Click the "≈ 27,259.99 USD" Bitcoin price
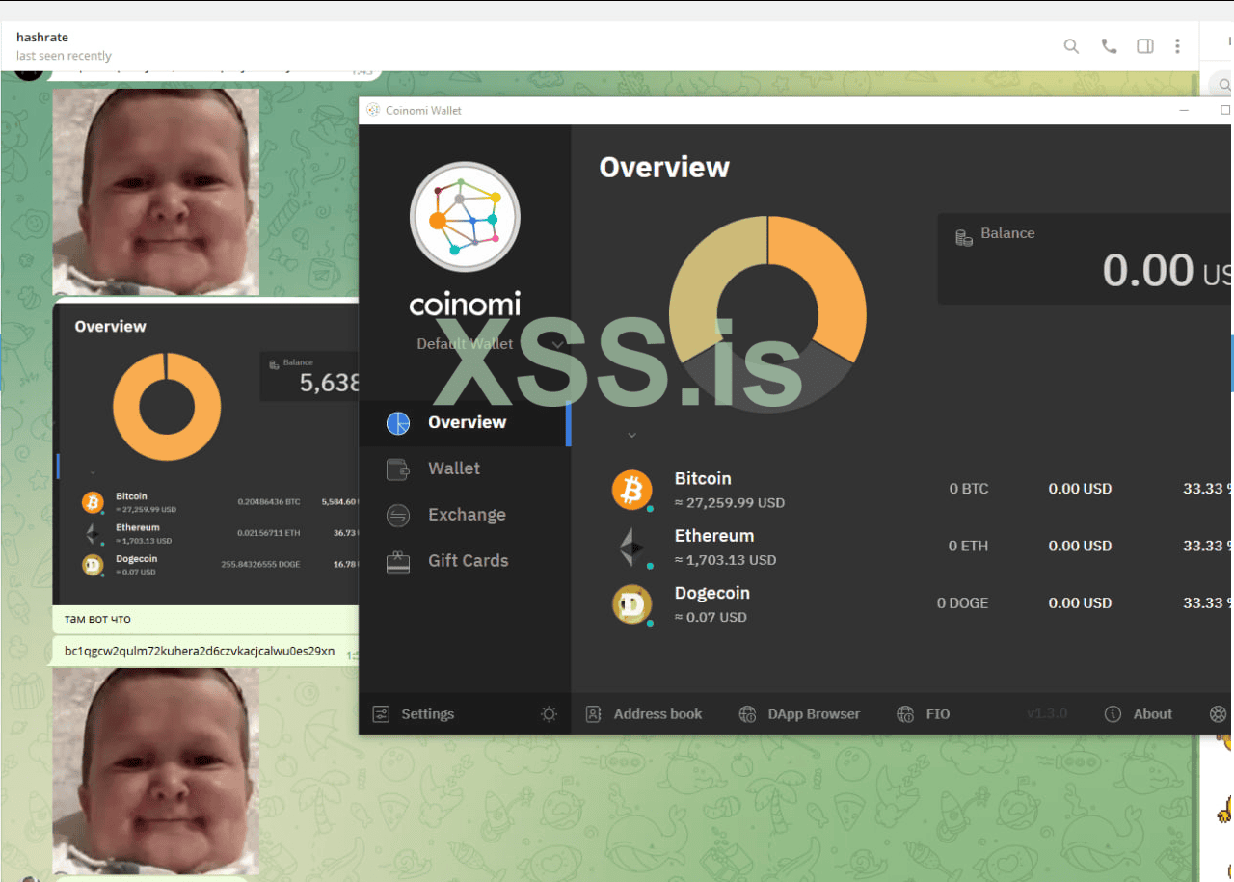 pos(730,502)
